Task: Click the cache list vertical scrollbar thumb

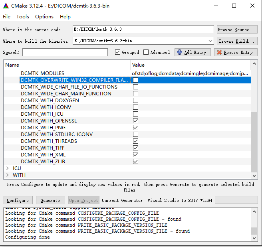Action: (254, 142)
